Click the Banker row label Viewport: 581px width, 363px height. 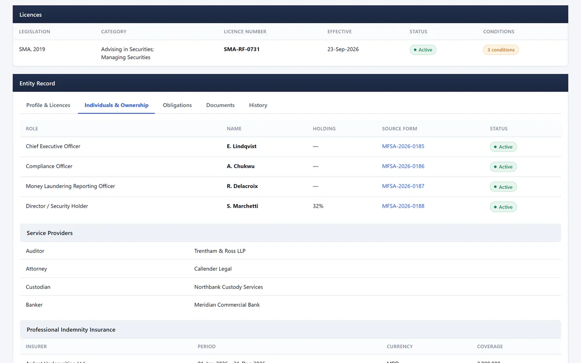pyautogui.click(x=34, y=305)
